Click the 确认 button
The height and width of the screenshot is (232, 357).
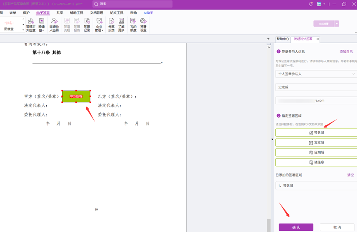[x=296, y=227]
